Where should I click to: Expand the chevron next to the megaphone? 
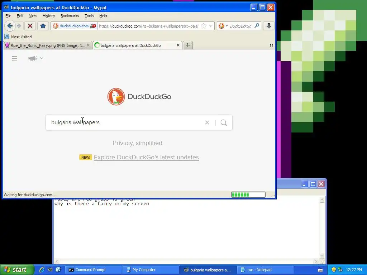click(x=42, y=58)
